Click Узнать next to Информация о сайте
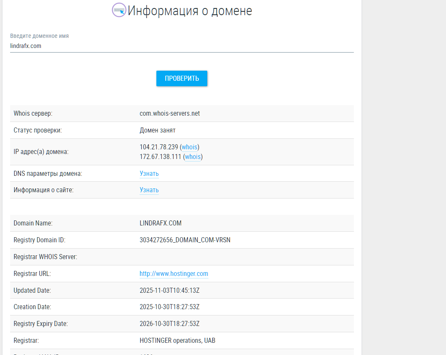The image size is (446, 355). coord(149,190)
